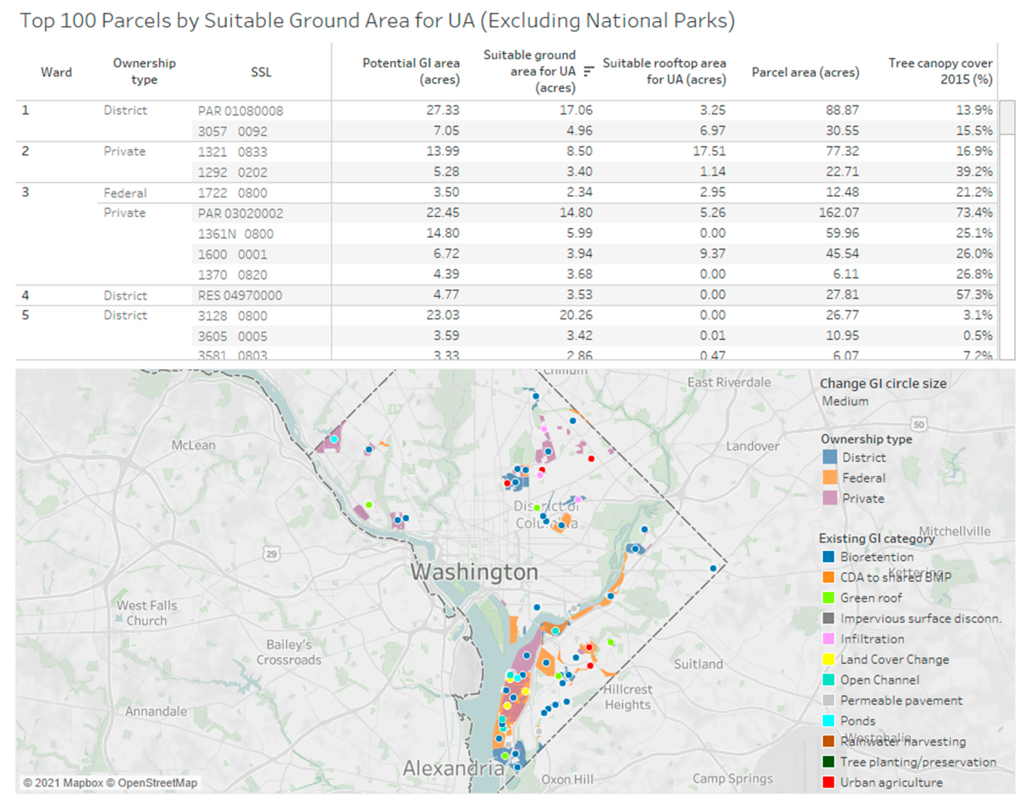Open the OpenStreetMap attribution link
1029x806 pixels.
click(157, 783)
